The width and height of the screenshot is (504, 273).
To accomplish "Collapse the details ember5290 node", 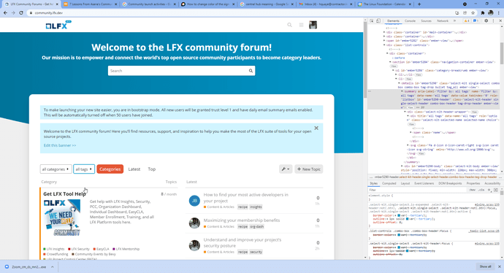I will (x=399, y=83).
